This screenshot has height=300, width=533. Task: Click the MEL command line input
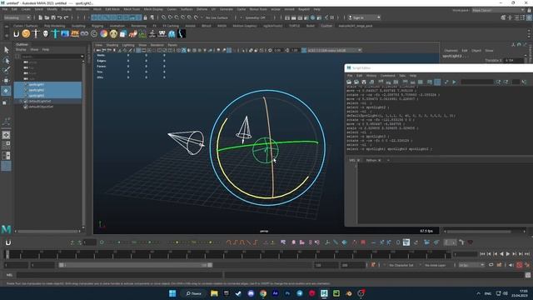[120, 275]
